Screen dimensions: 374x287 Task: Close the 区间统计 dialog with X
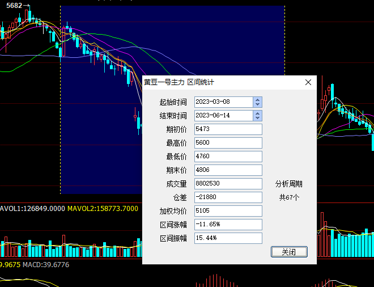[308, 82]
